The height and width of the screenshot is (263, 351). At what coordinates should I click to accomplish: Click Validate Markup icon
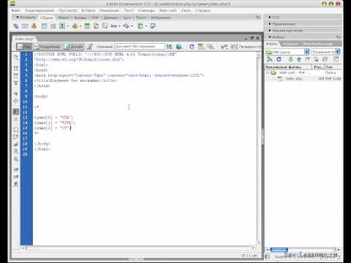tap(224, 46)
